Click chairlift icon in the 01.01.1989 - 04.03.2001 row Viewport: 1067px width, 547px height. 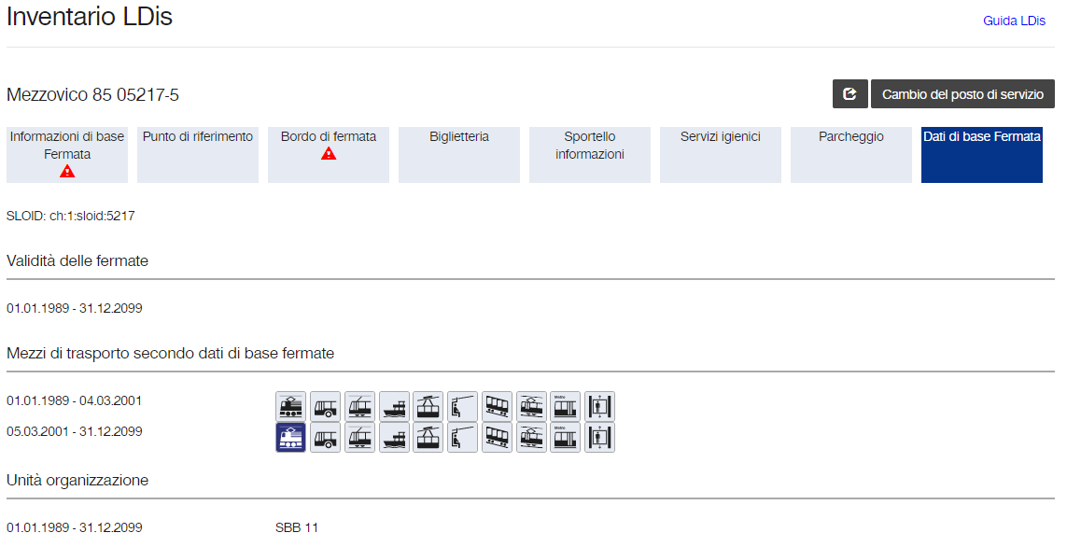(462, 407)
